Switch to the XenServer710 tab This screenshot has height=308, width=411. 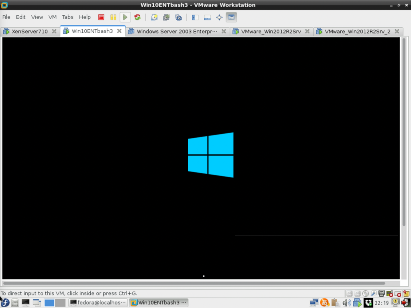30,31
